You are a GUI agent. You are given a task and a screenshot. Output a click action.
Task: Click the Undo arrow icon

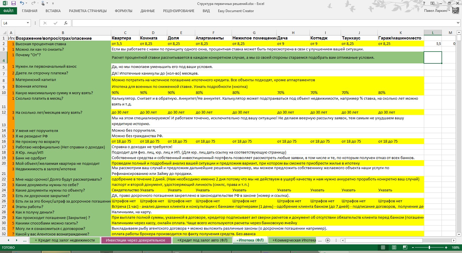tap(22, 3)
